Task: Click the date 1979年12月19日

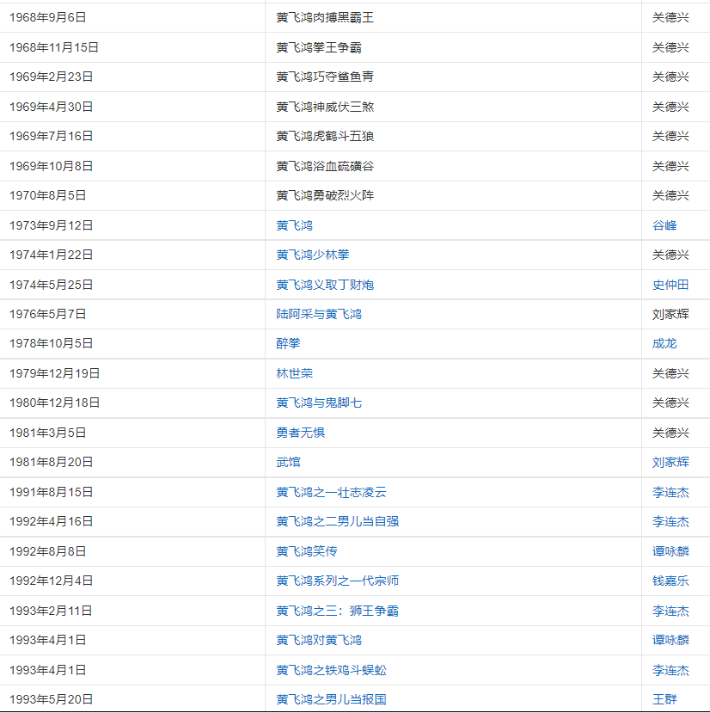Action: click(54, 374)
